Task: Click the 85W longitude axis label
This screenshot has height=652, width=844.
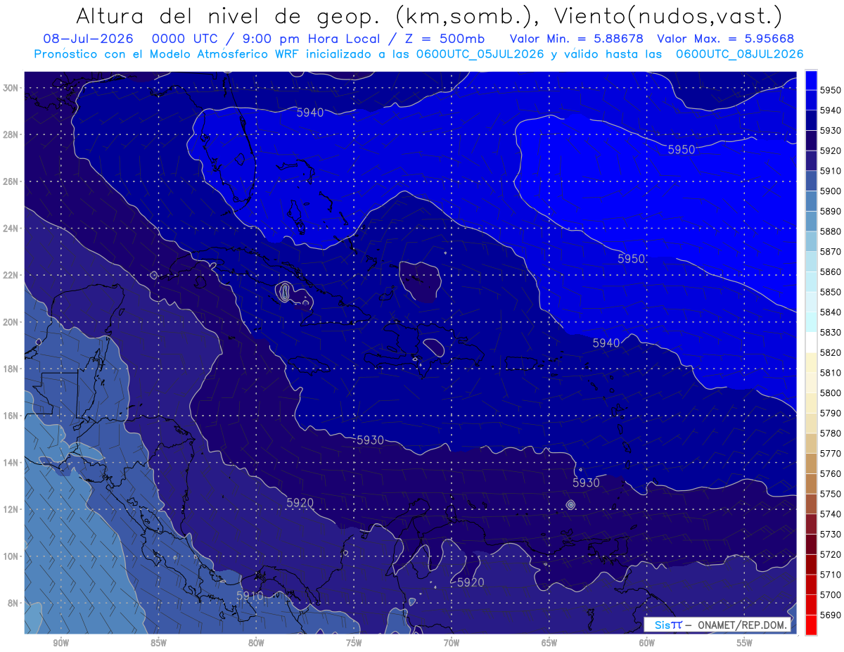Action: pyautogui.click(x=158, y=644)
